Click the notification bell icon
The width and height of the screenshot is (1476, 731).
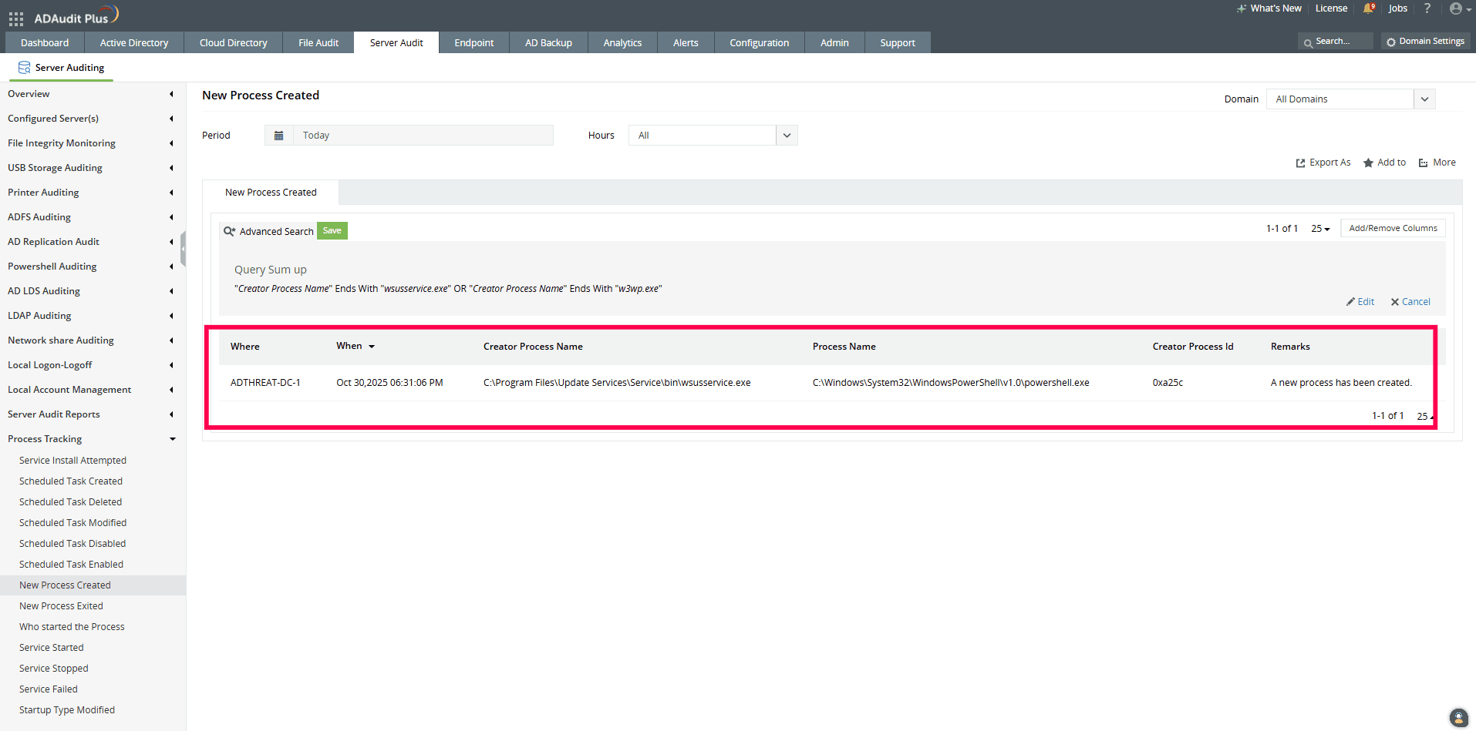[1369, 8]
